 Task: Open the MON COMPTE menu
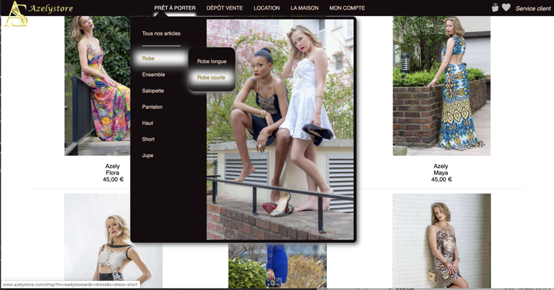pos(347,8)
